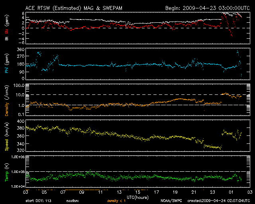Screen dimensions: 255x204
Task: Click the '-6' tick on the Bt Bz axis
Action: coord(22,43)
